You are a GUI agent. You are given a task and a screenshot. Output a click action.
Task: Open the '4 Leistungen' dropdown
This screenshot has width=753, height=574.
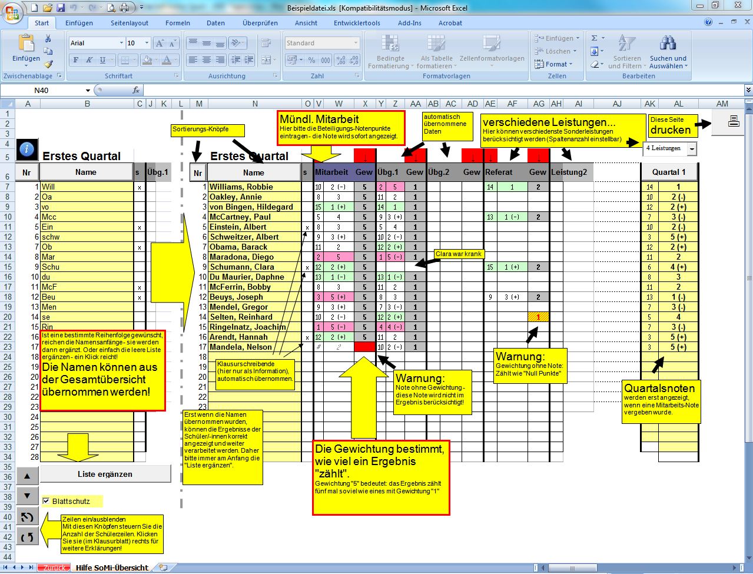(x=691, y=148)
